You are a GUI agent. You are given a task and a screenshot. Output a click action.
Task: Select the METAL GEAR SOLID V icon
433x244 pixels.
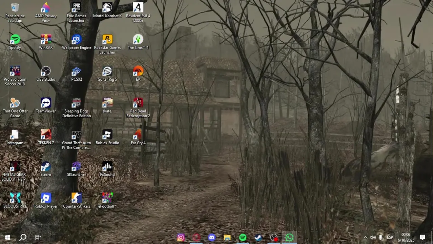15,171
